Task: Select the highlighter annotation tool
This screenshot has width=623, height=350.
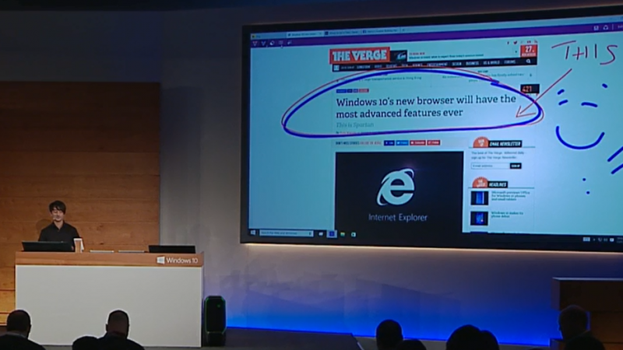Action: click(263, 44)
